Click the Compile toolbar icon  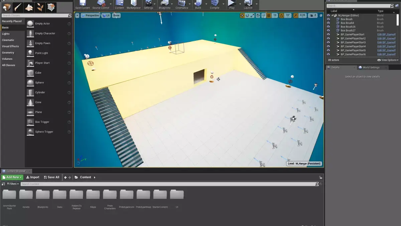point(215,3)
